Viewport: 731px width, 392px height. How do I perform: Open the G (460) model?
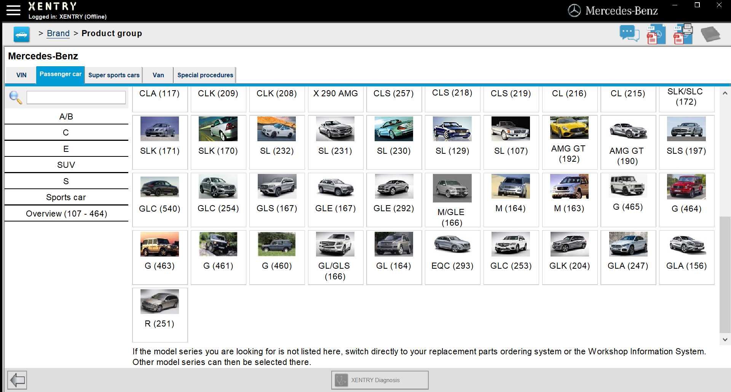pos(277,257)
